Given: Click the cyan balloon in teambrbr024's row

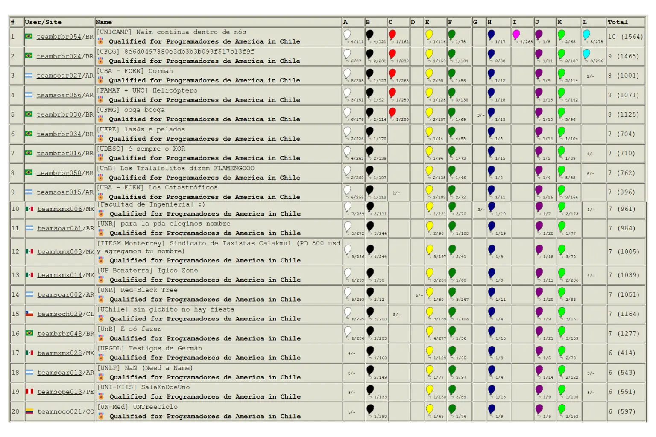Looking at the screenshot, I should [x=586, y=54].
